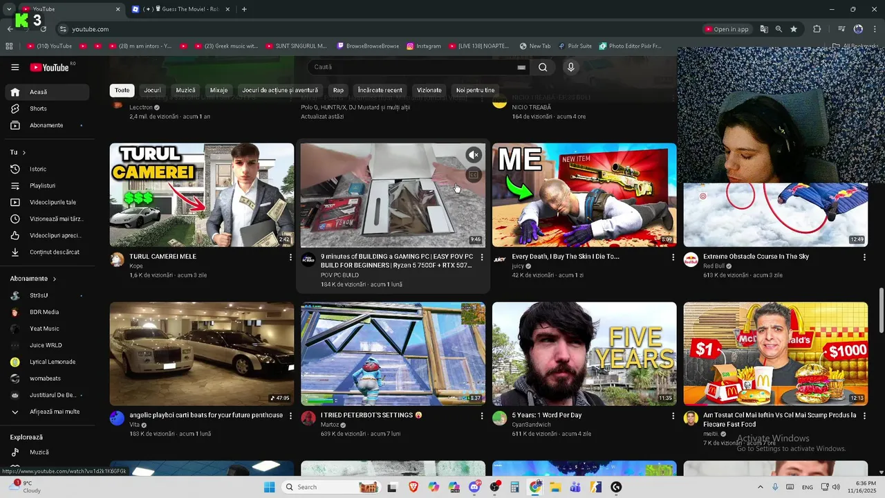
Task: Select the Încărcate recent chip
Action: 380,91
